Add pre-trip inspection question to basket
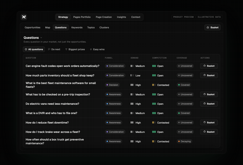 [209, 94]
